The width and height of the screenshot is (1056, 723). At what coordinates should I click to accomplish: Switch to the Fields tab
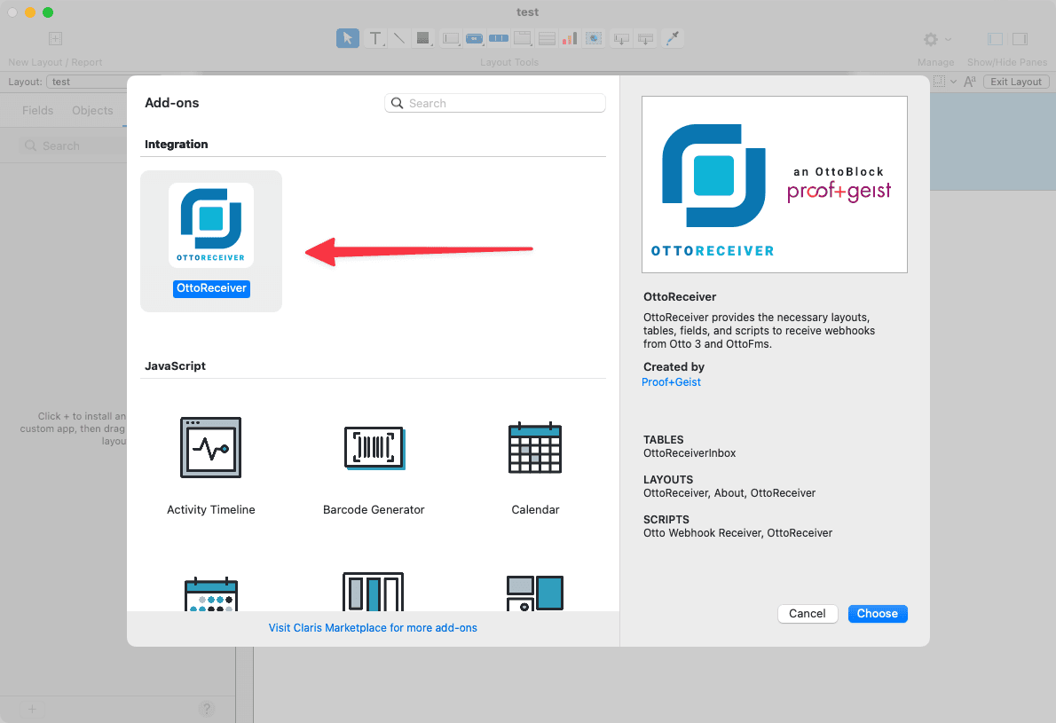[x=37, y=111]
